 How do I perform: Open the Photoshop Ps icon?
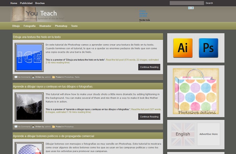click(208, 48)
